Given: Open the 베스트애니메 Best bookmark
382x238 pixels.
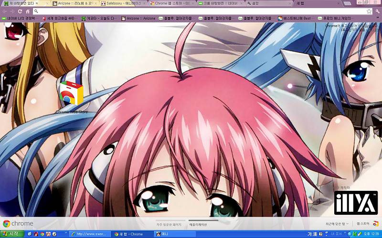Looking at the screenshot, I should click(x=294, y=19).
